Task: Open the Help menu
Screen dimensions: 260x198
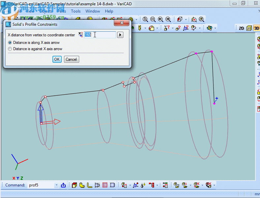Action: (109, 11)
